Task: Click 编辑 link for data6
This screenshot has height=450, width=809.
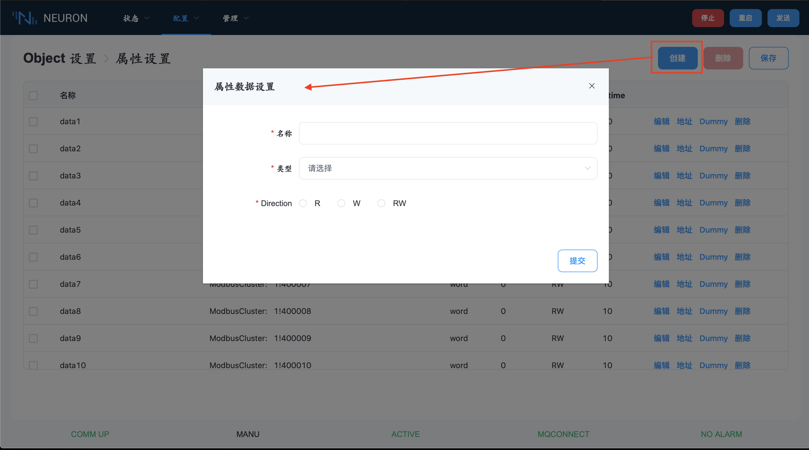Action: point(662,257)
